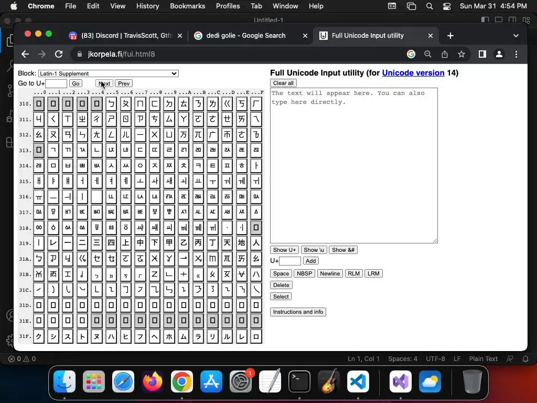The height and width of the screenshot is (403, 537).
Task: Click the RLM button
Action: 353,273
